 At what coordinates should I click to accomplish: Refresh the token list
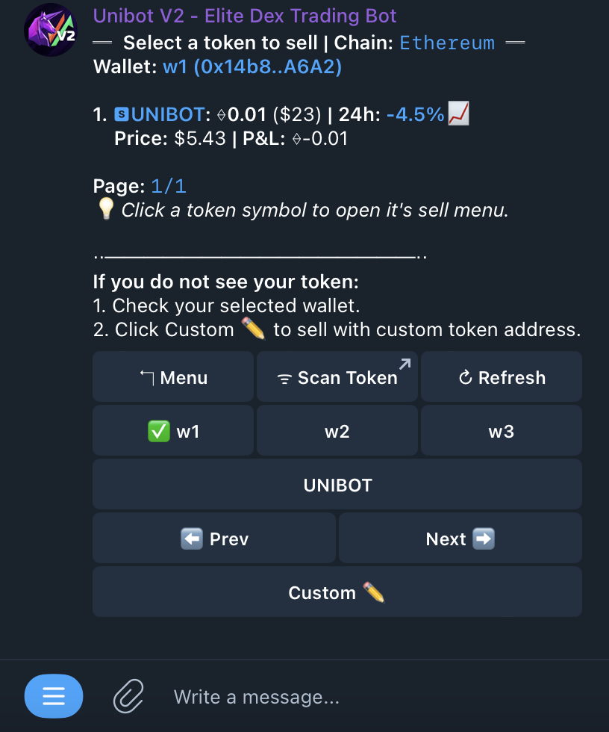(x=502, y=376)
